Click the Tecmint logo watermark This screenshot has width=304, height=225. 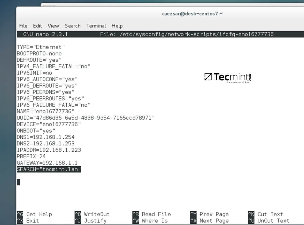228,78
